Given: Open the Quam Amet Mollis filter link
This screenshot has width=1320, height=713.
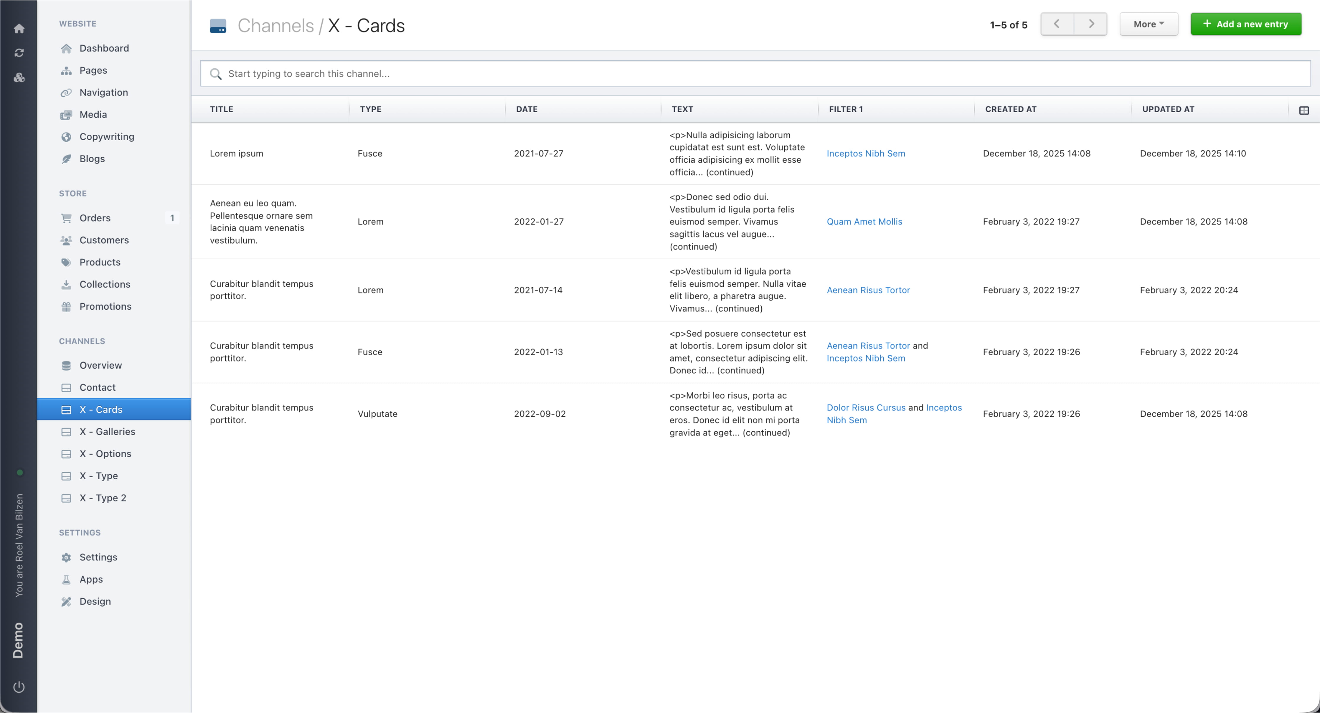Looking at the screenshot, I should 864,221.
